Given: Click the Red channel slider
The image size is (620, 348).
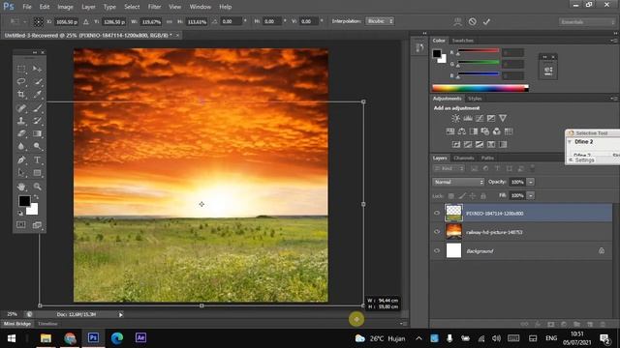Looking at the screenshot, I should pos(479,51).
